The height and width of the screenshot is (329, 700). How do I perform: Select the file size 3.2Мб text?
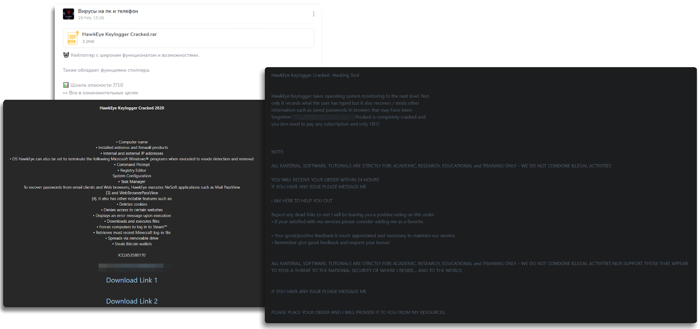(88, 42)
